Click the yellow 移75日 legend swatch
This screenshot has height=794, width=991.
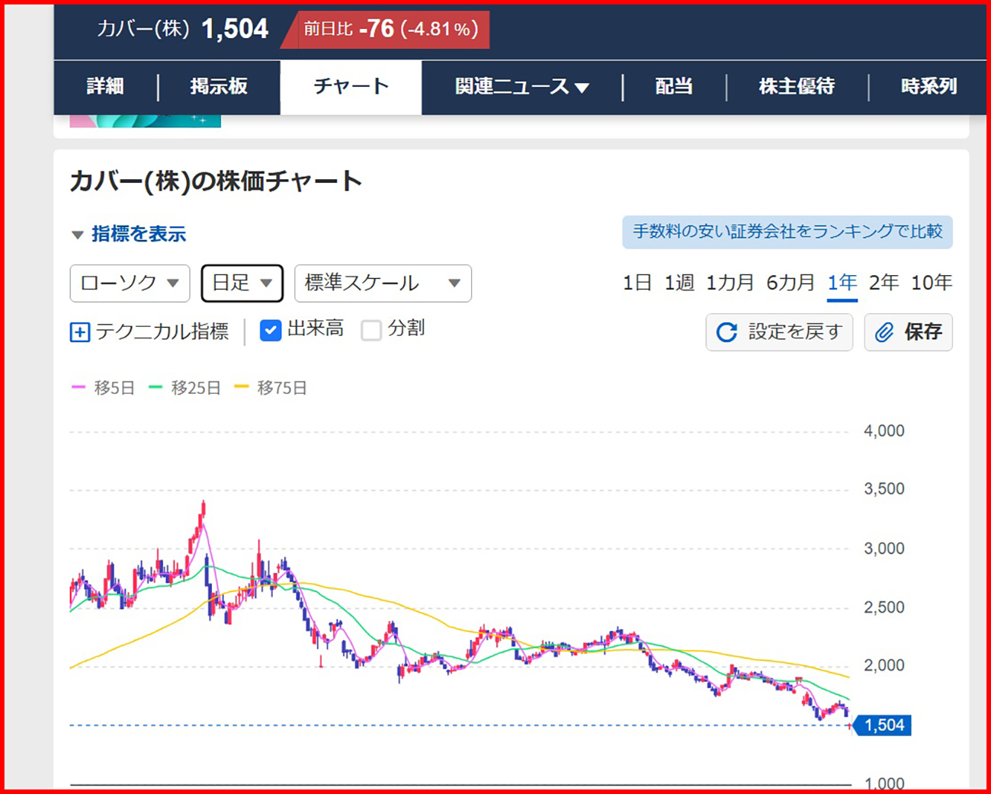(242, 388)
